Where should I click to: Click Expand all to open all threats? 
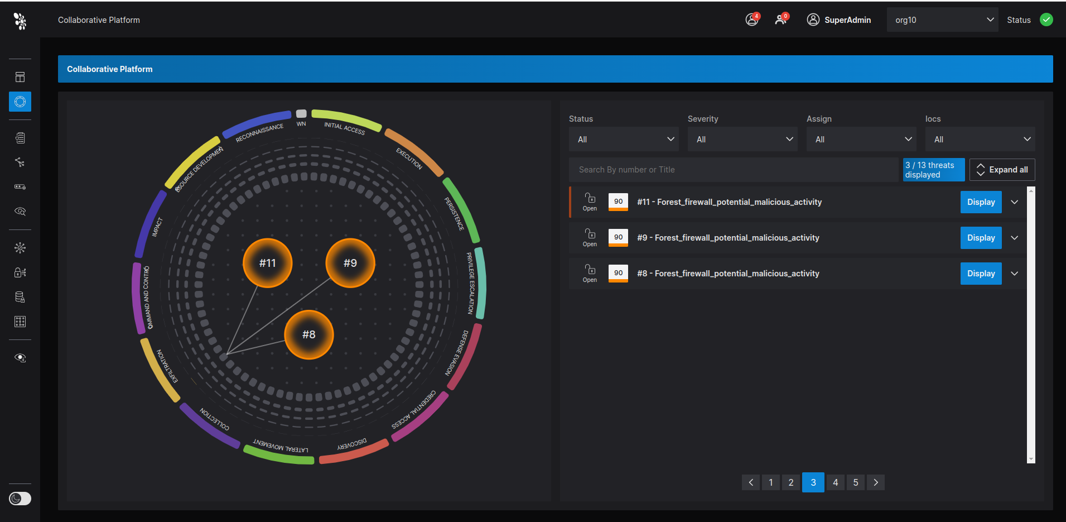tap(1002, 169)
